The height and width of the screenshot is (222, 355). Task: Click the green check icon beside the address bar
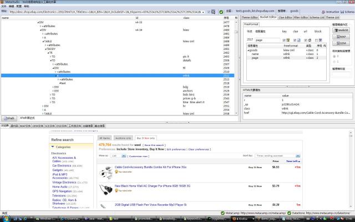221,12
